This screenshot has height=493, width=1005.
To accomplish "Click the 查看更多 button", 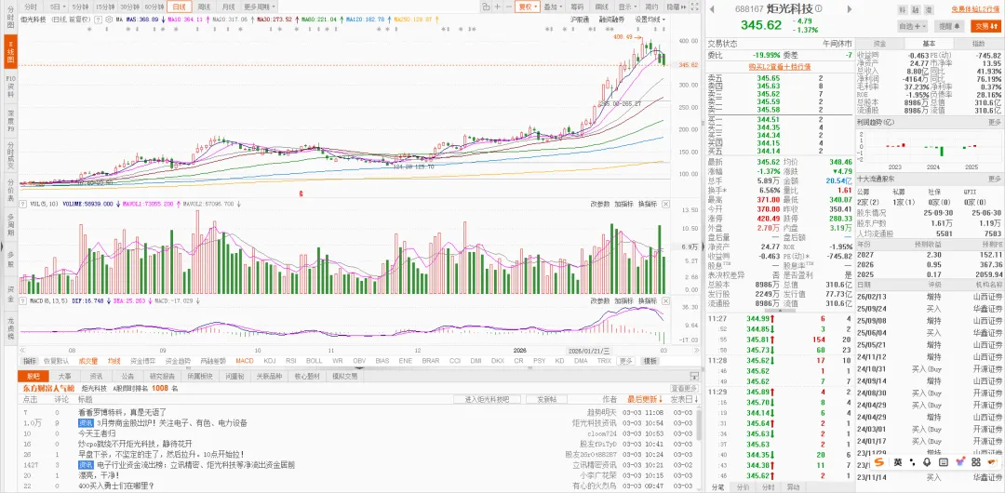I will [x=684, y=388].
